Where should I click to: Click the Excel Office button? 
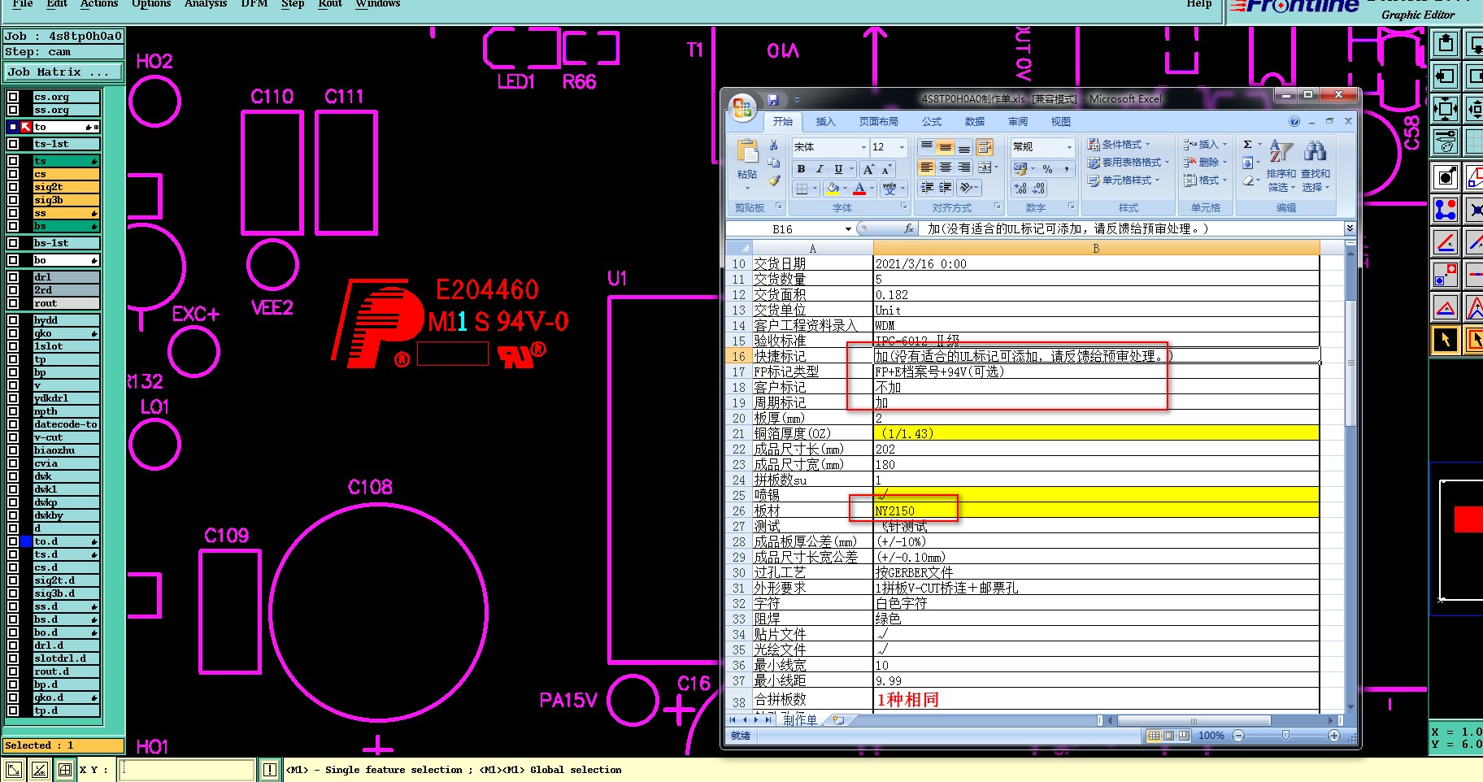[742, 107]
